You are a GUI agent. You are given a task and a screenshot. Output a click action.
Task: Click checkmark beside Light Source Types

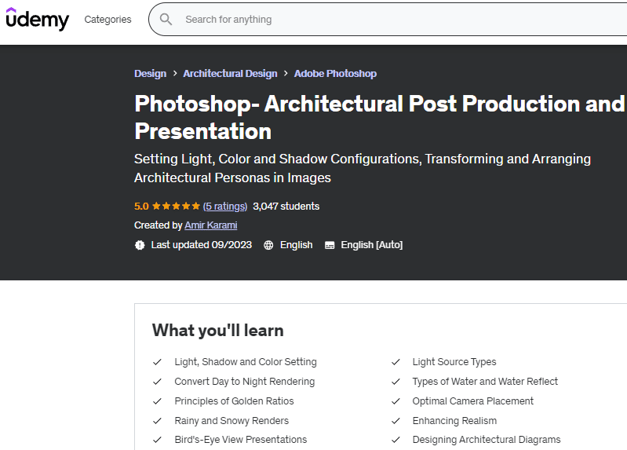pyautogui.click(x=396, y=362)
